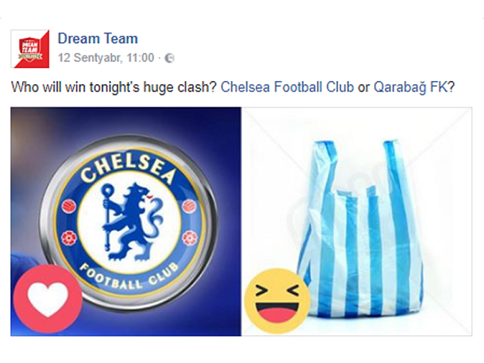Click the globe public-privacy icon
The height and width of the screenshot is (363, 484).
coord(169,58)
